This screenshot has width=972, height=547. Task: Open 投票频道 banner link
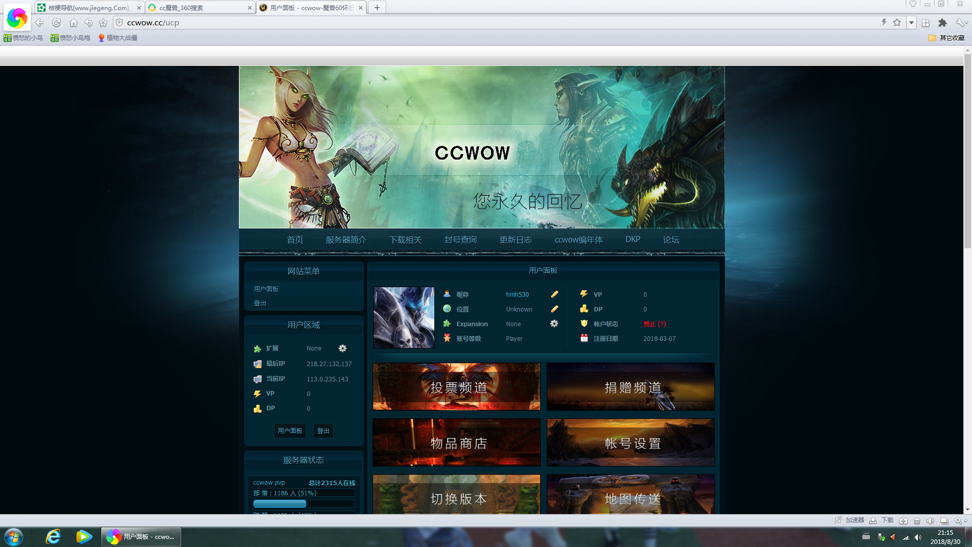click(456, 387)
